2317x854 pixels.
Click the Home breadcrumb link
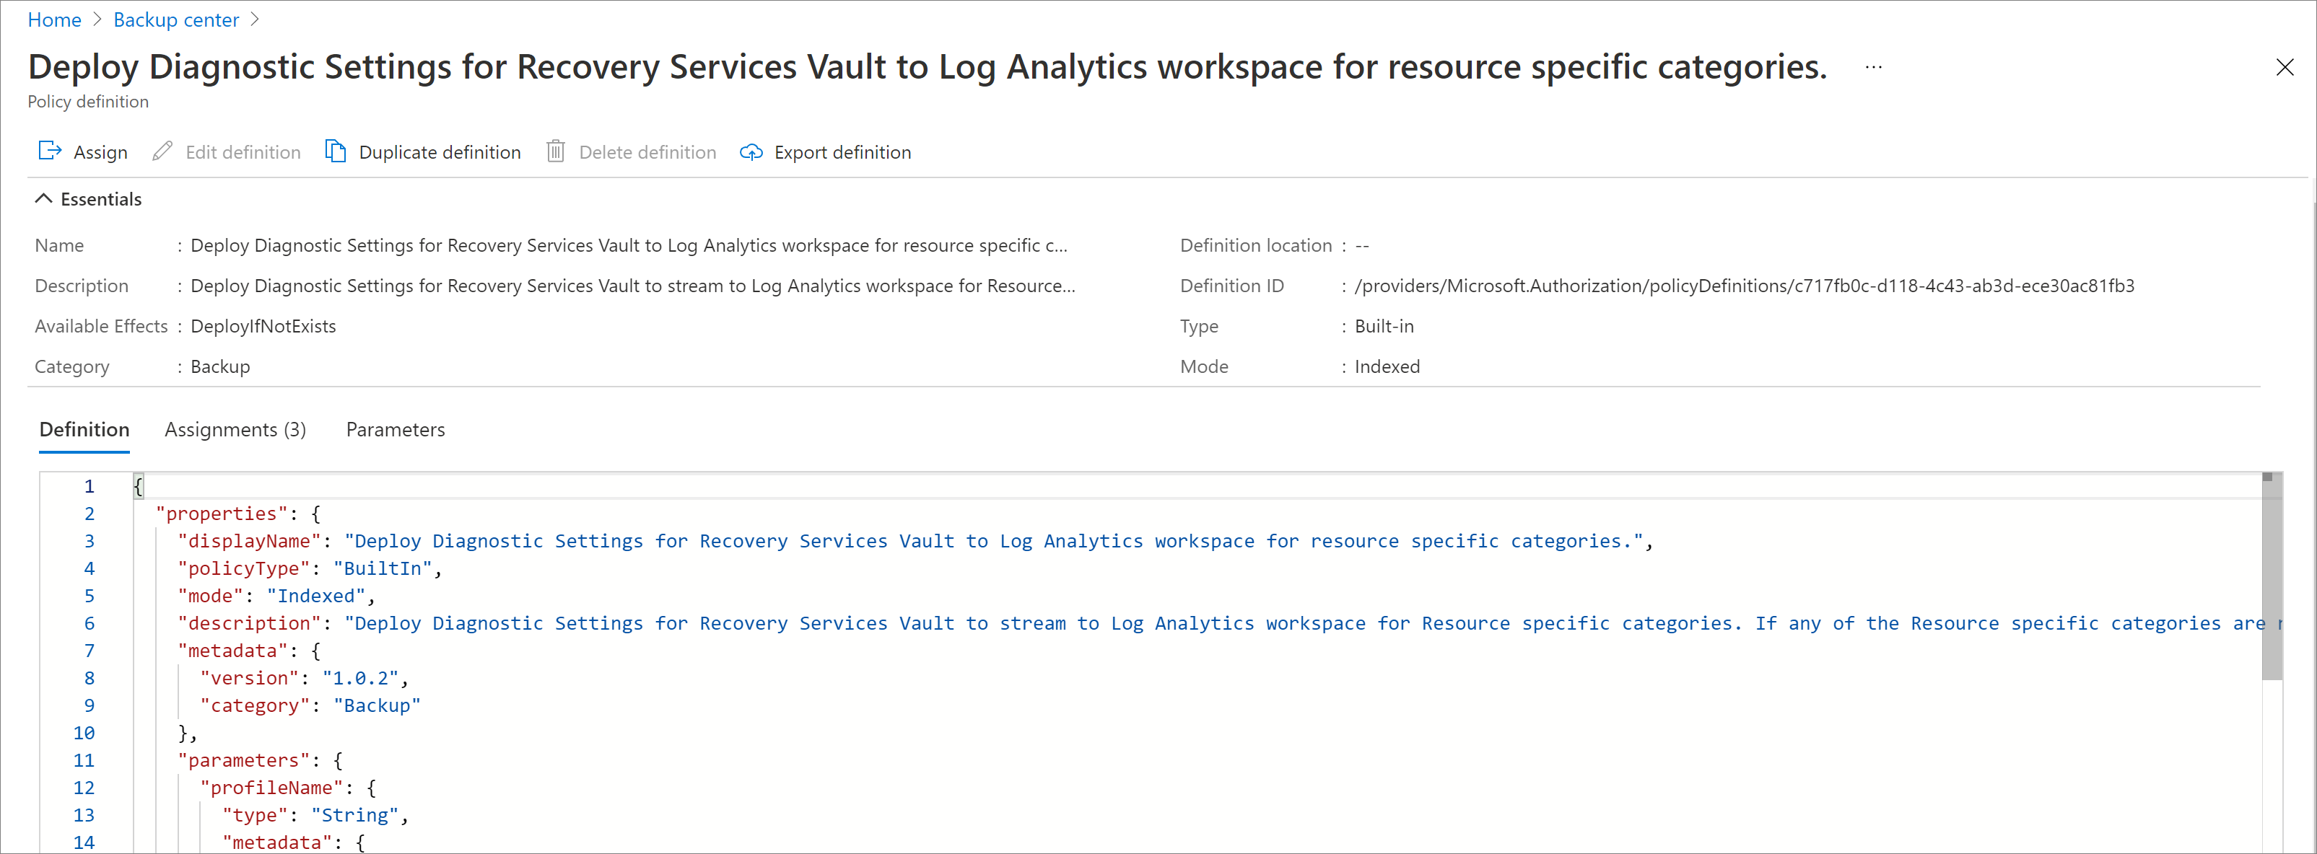click(x=55, y=19)
